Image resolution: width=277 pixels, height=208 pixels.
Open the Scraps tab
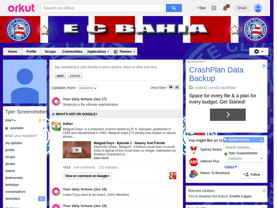(50, 52)
